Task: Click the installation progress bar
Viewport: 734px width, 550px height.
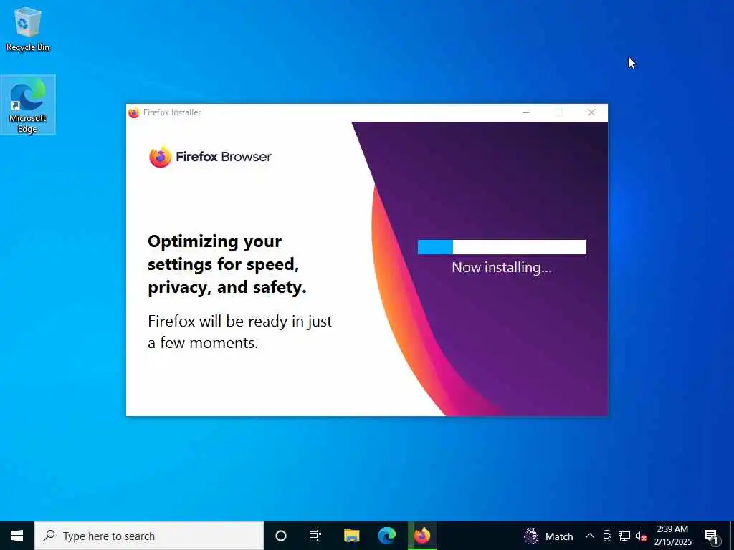Action: click(502, 247)
